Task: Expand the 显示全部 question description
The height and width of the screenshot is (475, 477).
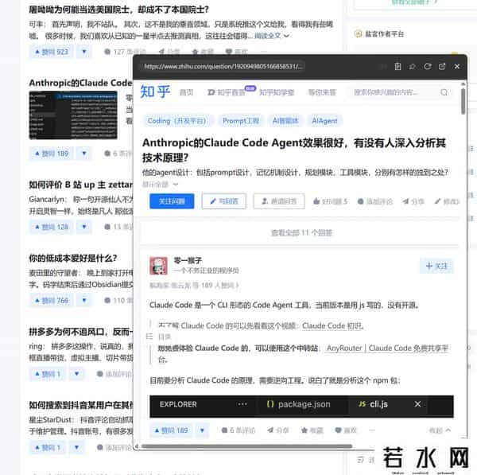Action: (160, 185)
